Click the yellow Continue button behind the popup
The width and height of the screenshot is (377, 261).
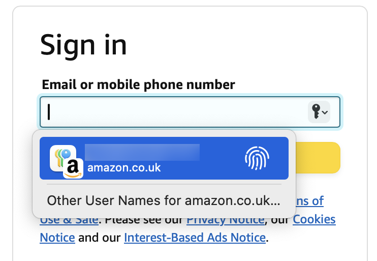pyautogui.click(x=318, y=158)
